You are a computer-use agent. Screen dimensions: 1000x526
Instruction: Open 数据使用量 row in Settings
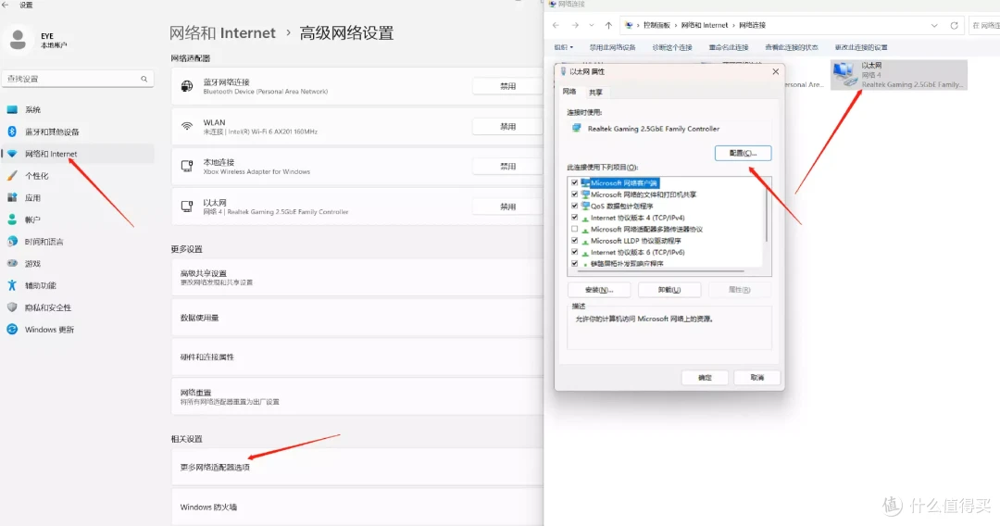tap(357, 318)
